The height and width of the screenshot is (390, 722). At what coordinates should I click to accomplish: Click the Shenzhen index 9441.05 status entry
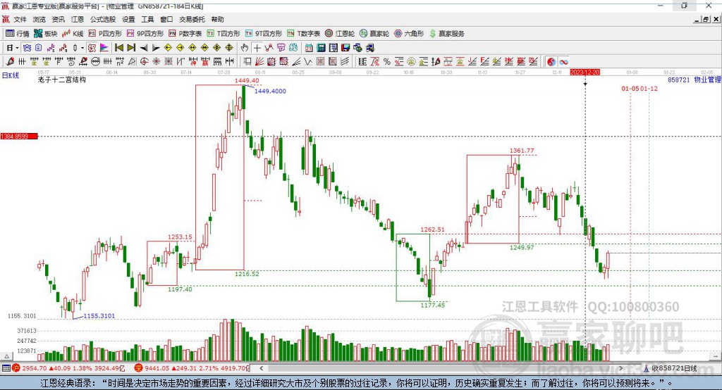tap(192, 368)
